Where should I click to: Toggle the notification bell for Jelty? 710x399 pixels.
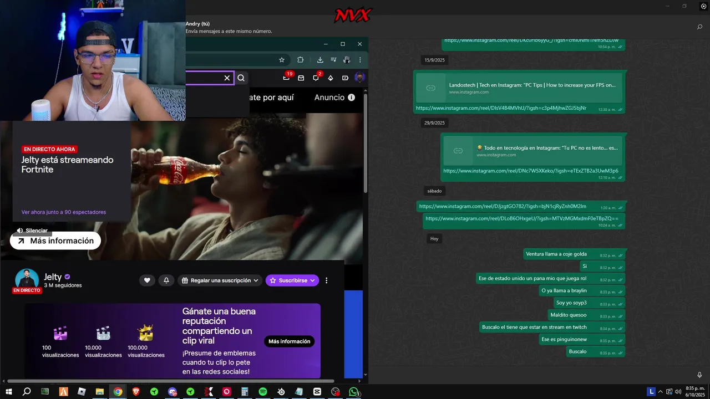click(x=166, y=280)
